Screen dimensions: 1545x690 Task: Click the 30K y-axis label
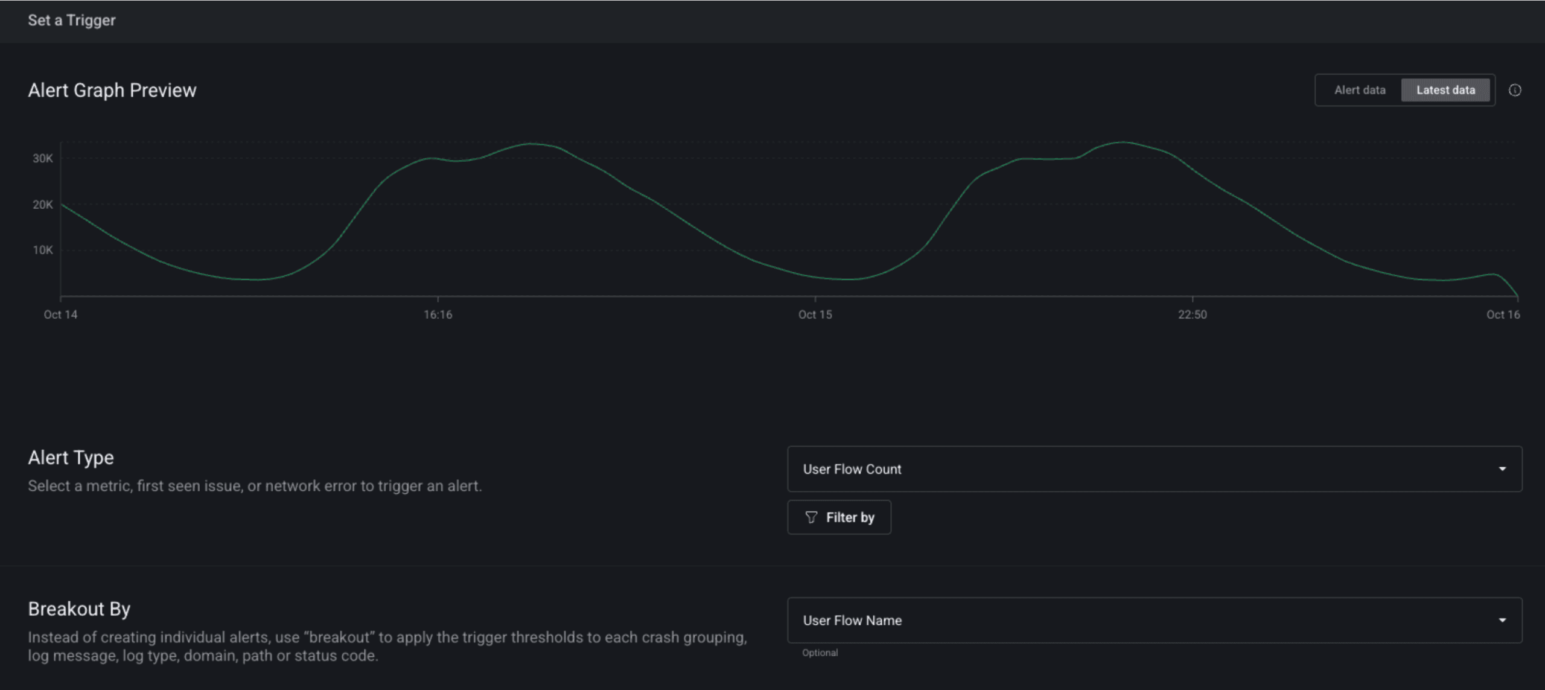click(x=43, y=158)
